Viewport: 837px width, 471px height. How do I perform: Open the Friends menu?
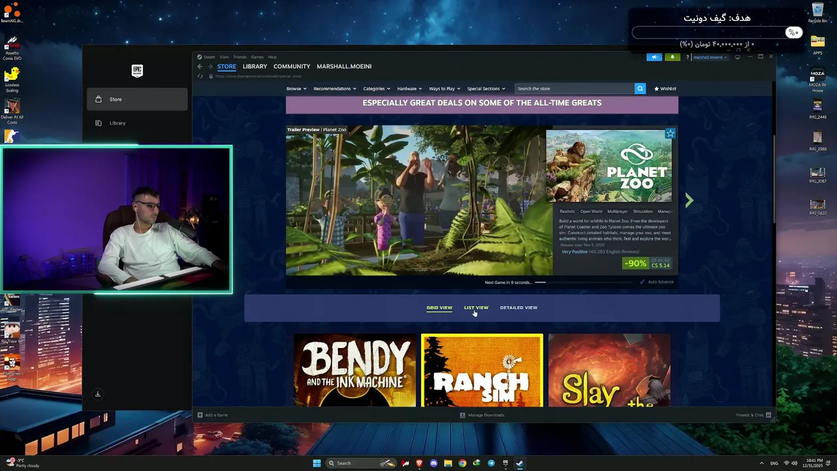[x=240, y=57]
